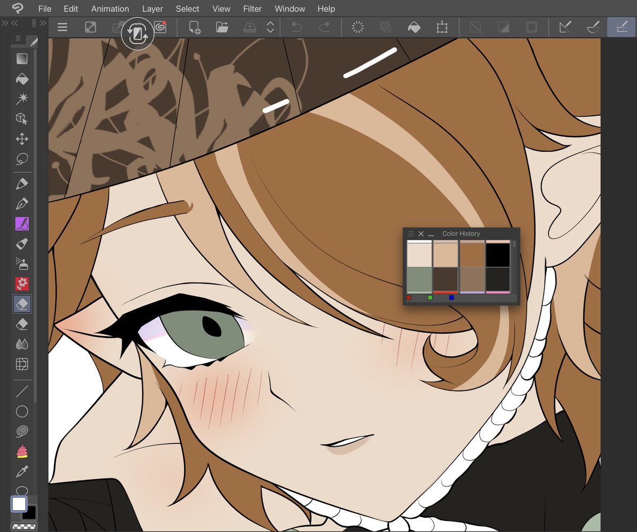Image resolution: width=637 pixels, height=532 pixels.
Task: Toggle Snap to ruler
Action: click(565, 28)
